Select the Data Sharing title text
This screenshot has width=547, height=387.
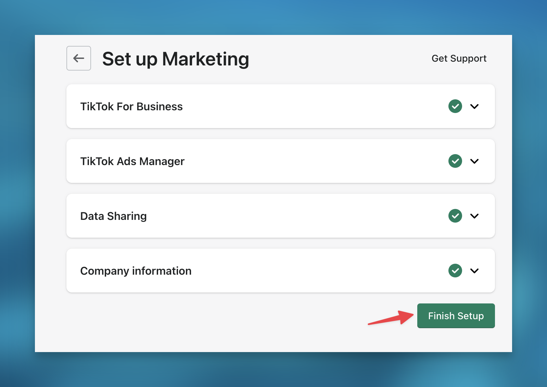tap(114, 216)
